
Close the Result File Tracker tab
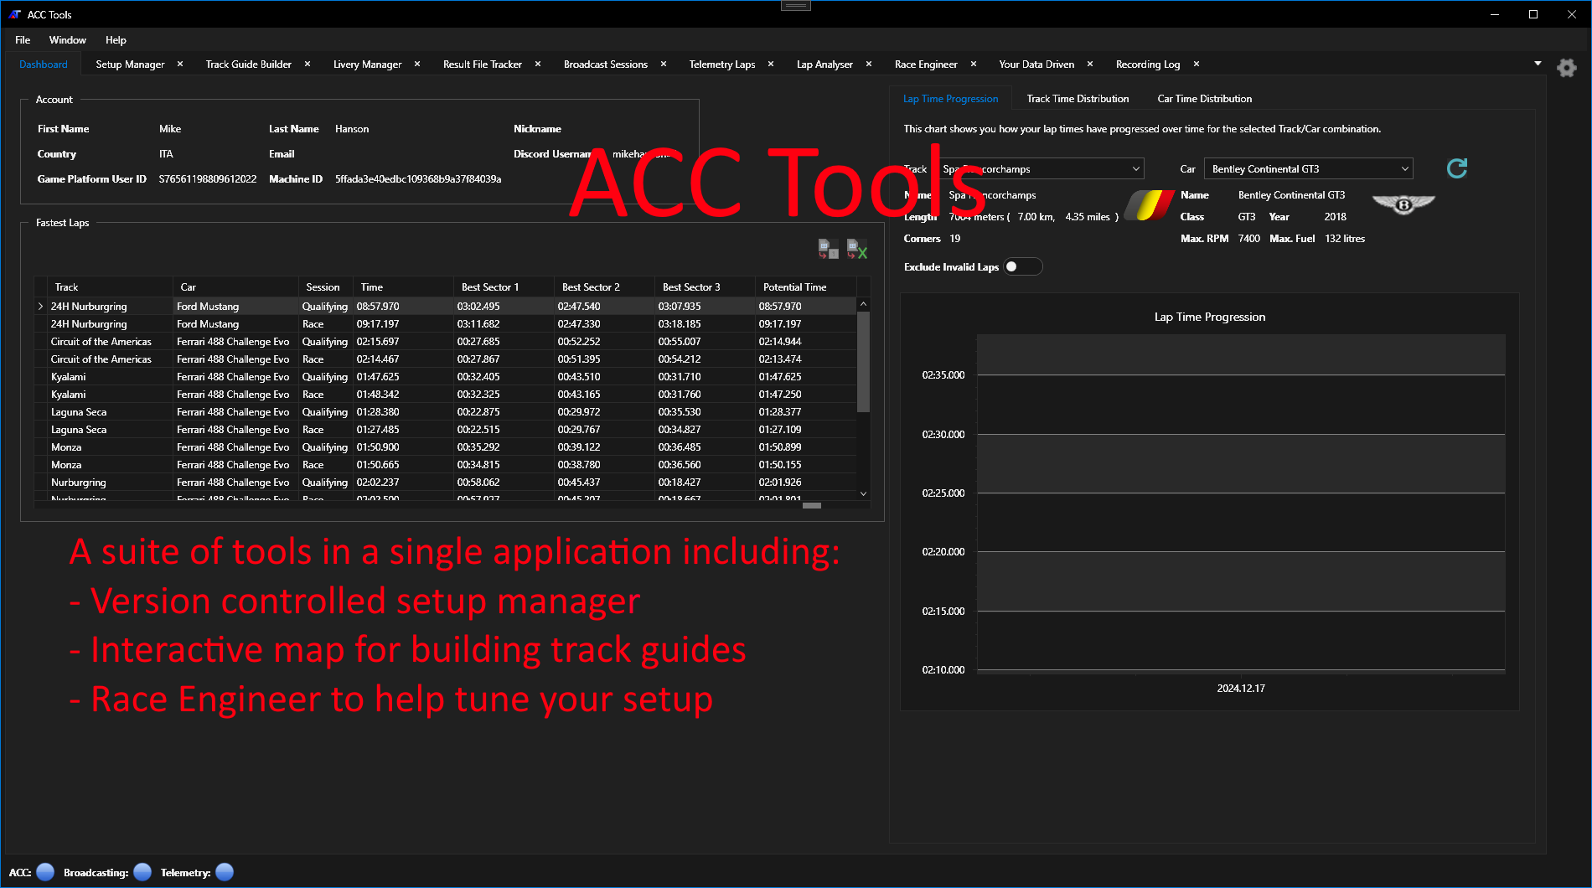coord(538,64)
